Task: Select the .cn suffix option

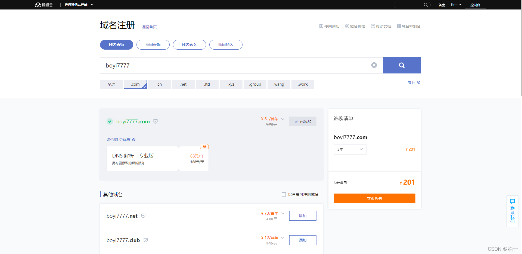Action: (159, 84)
